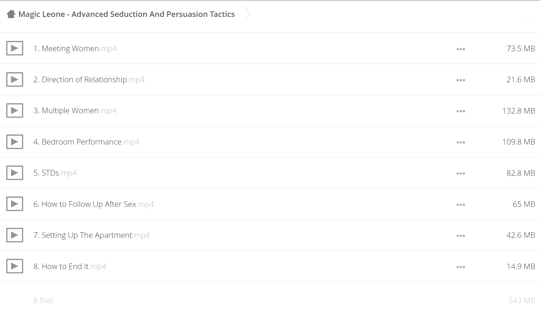This screenshot has width=540, height=309.
Task: Click the video icon for 5. STDs
Action: [15, 173]
